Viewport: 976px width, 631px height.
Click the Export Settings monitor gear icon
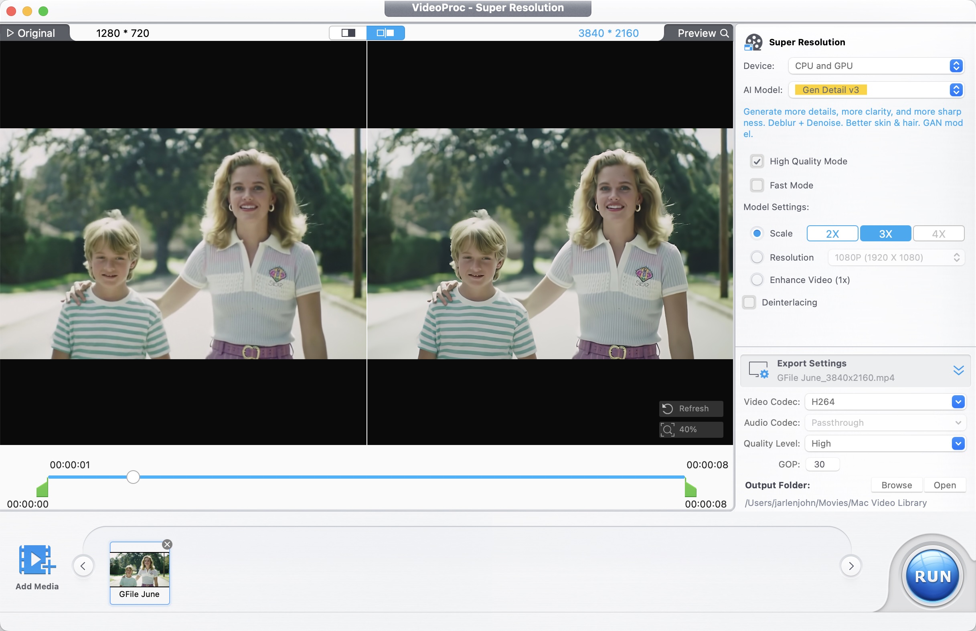click(x=758, y=370)
